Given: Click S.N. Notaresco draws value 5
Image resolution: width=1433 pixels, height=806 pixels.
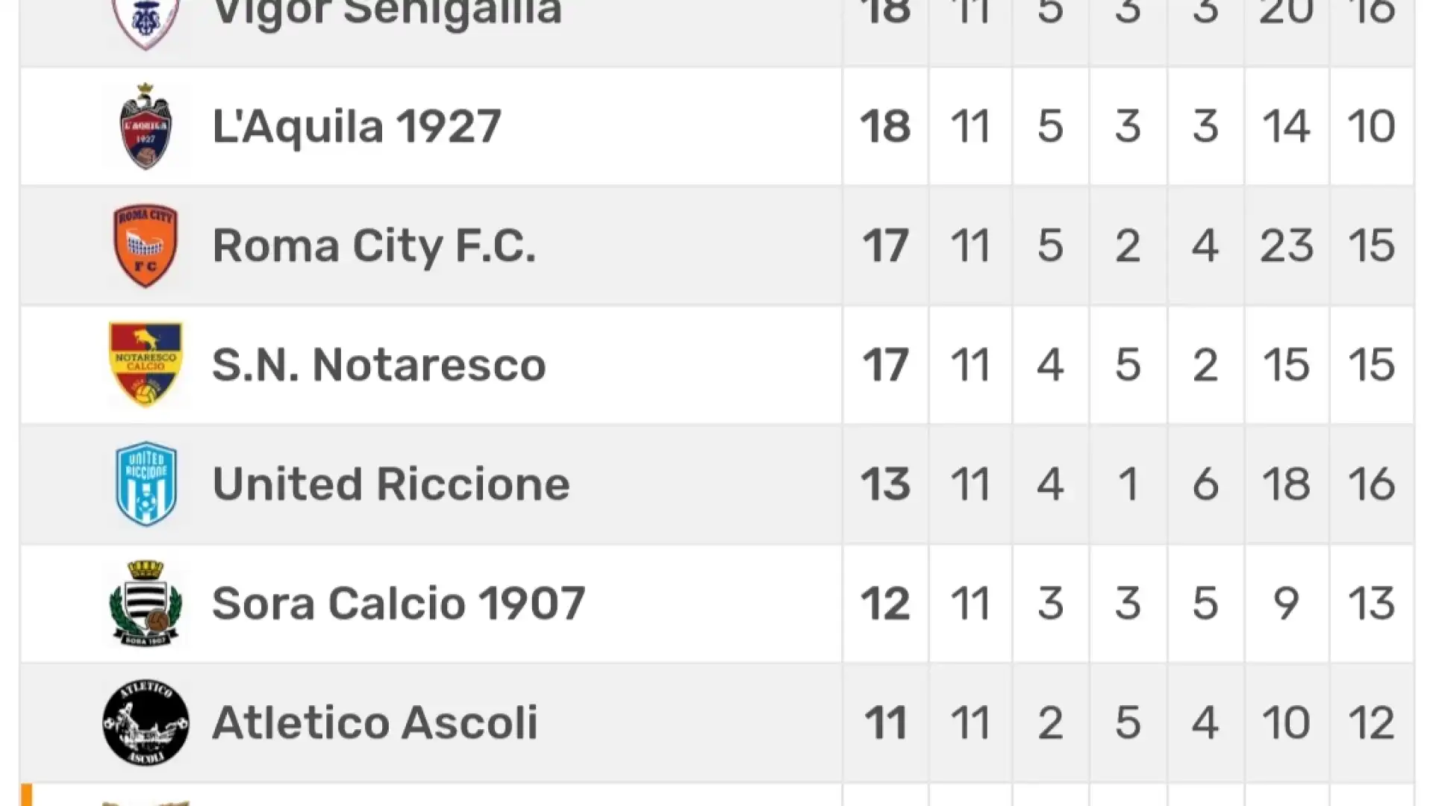Looking at the screenshot, I should pyautogui.click(x=1128, y=365).
